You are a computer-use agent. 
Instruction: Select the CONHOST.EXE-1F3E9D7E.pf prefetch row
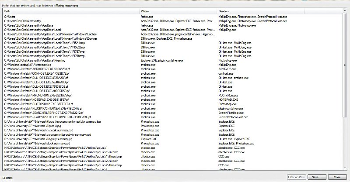172,73
